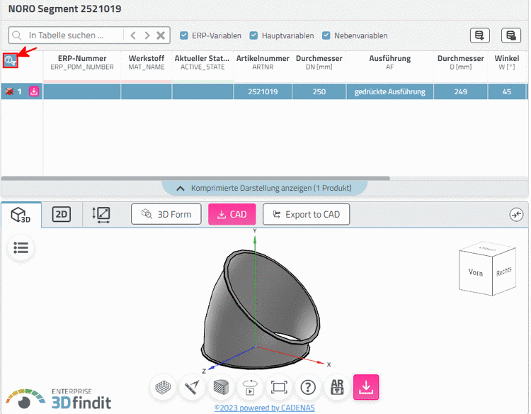This screenshot has height=414, width=531.
Task: Click the pink CAD download button
Action: pyautogui.click(x=232, y=214)
